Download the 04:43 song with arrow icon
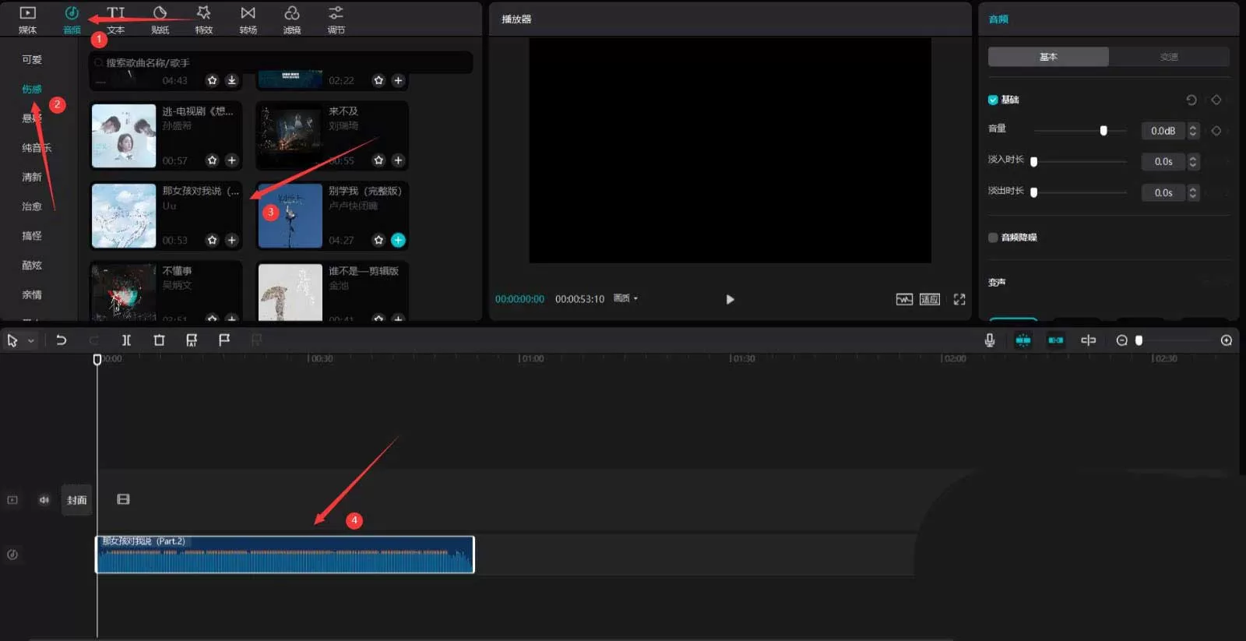The height and width of the screenshot is (641, 1246). (x=231, y=80)
